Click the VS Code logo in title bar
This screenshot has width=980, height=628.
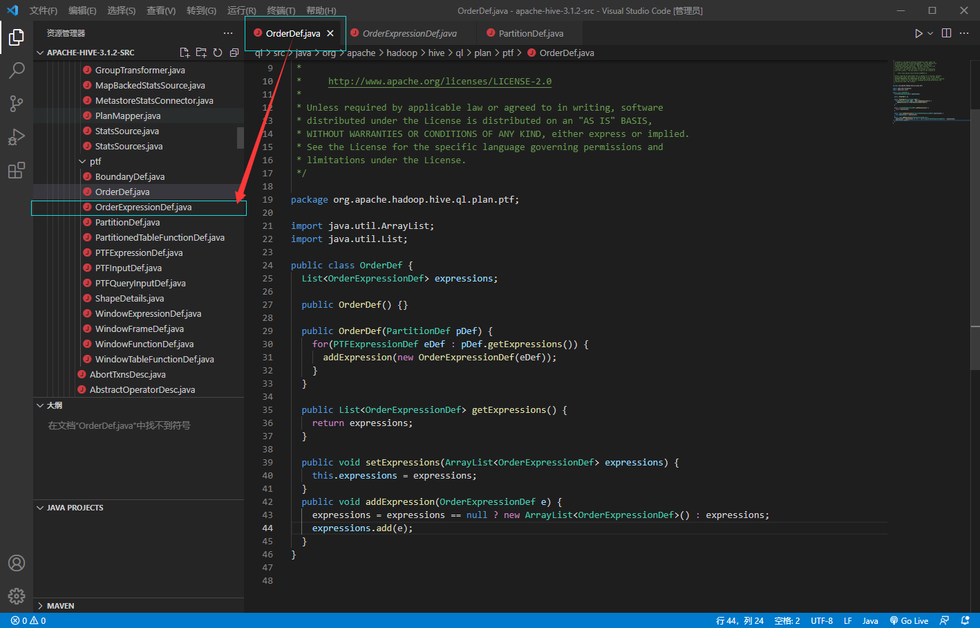point(12,10)
